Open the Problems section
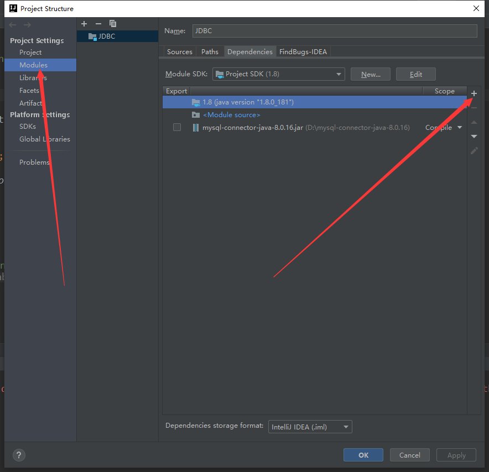 coord(34,162)
